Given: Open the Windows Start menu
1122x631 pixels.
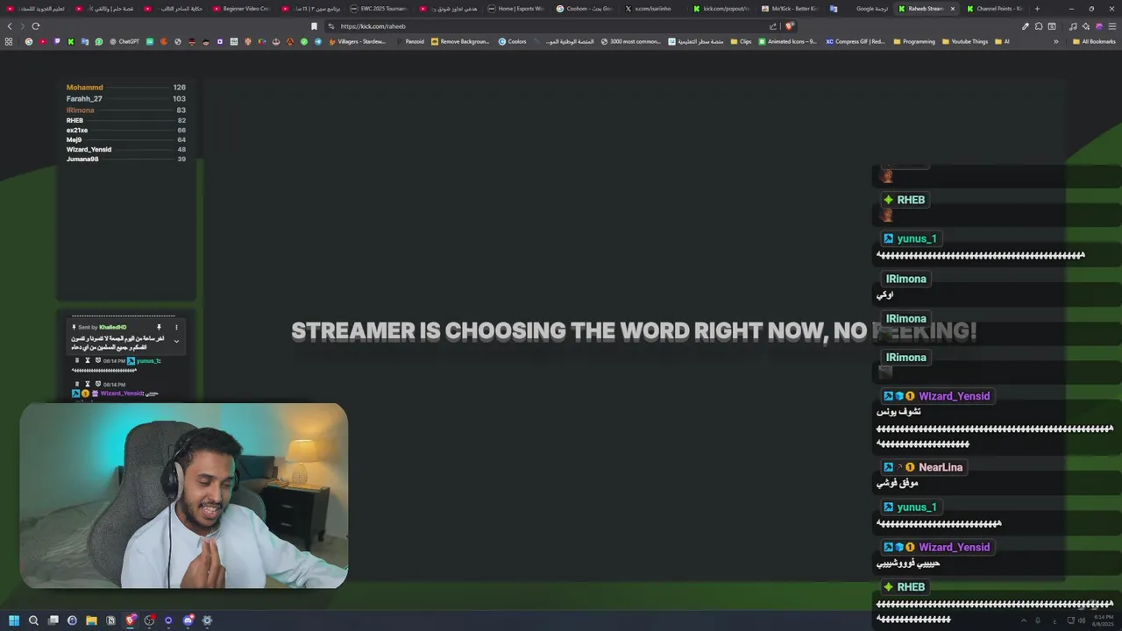Looking at the screenshot, I should click(x=14, y=620).
